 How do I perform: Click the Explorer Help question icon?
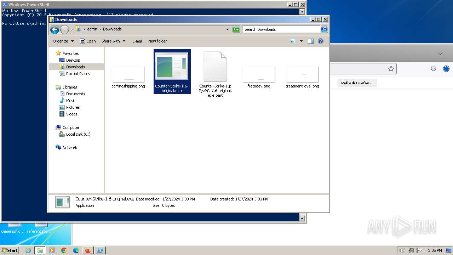coord(321,41)
